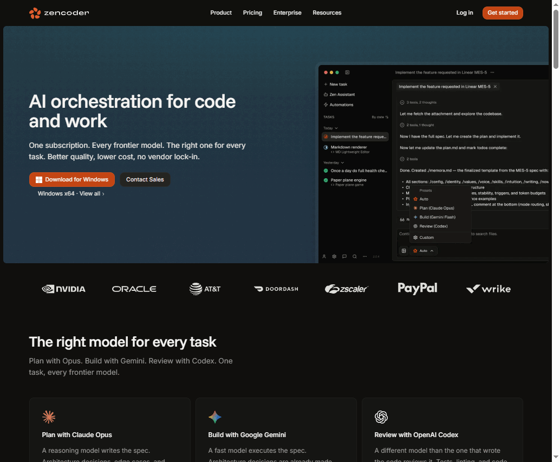Collapse the Yesterday task group
The image size is (560, 462).
[334, 163]
